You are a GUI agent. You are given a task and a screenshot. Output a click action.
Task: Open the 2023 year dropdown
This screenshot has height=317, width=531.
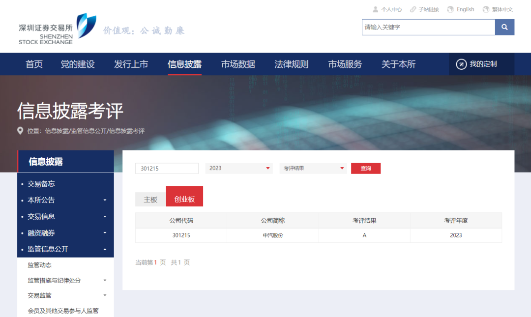click(239, 168)
